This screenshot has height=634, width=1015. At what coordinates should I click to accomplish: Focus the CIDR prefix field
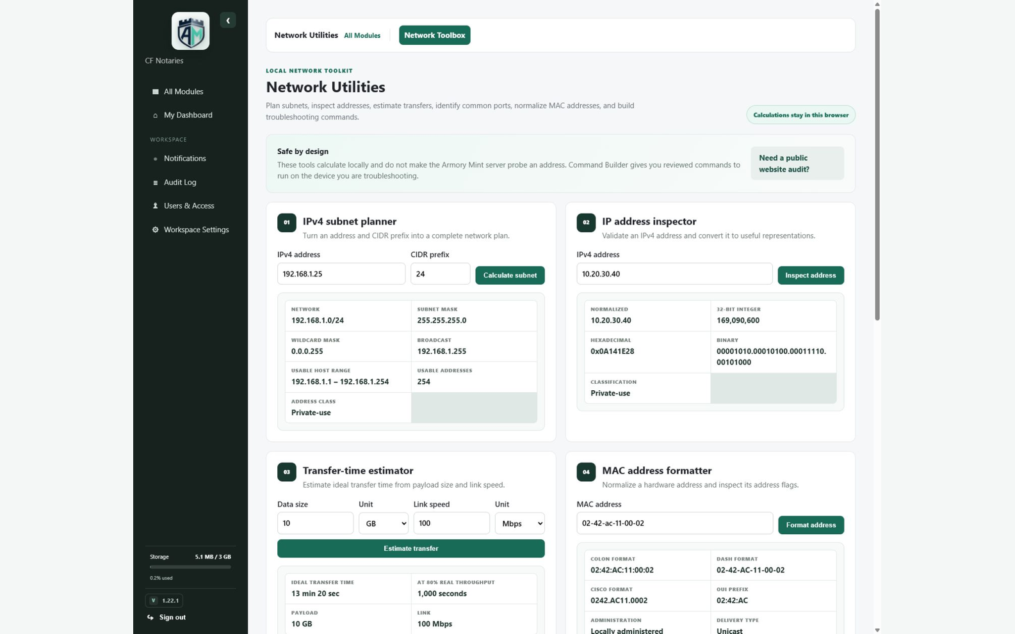(440, 274)
